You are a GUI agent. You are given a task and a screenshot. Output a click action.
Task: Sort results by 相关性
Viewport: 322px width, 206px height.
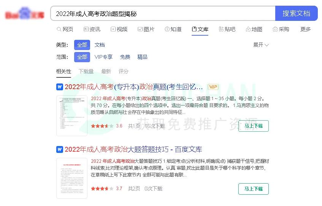[x=63, y=72]
